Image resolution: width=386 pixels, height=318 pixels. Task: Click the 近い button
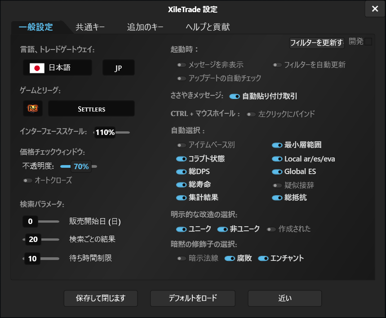[x=285, y=298]
